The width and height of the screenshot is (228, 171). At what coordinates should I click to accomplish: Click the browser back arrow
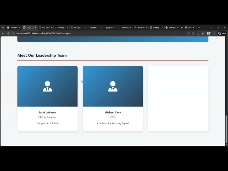click(3, 33)
